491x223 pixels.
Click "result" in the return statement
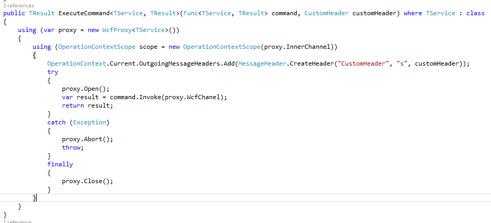[98, 105]
